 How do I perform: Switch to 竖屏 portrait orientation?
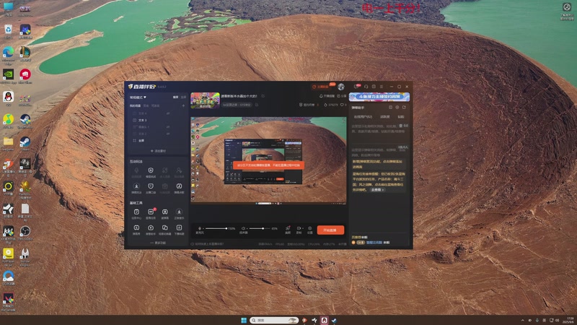tap(183, 97)
